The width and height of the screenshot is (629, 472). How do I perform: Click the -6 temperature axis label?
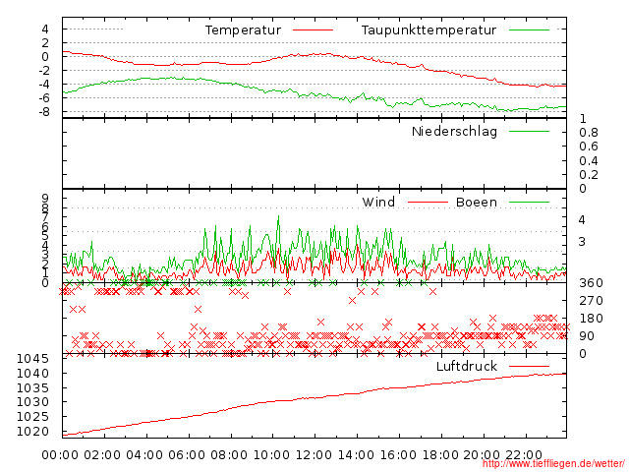click(x=44, y=98)
